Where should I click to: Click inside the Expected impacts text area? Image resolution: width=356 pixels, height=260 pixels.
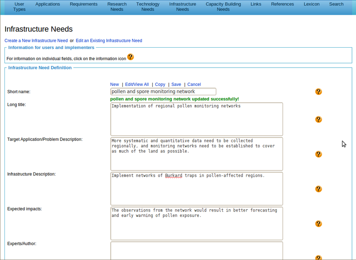(x=196, y=223)
